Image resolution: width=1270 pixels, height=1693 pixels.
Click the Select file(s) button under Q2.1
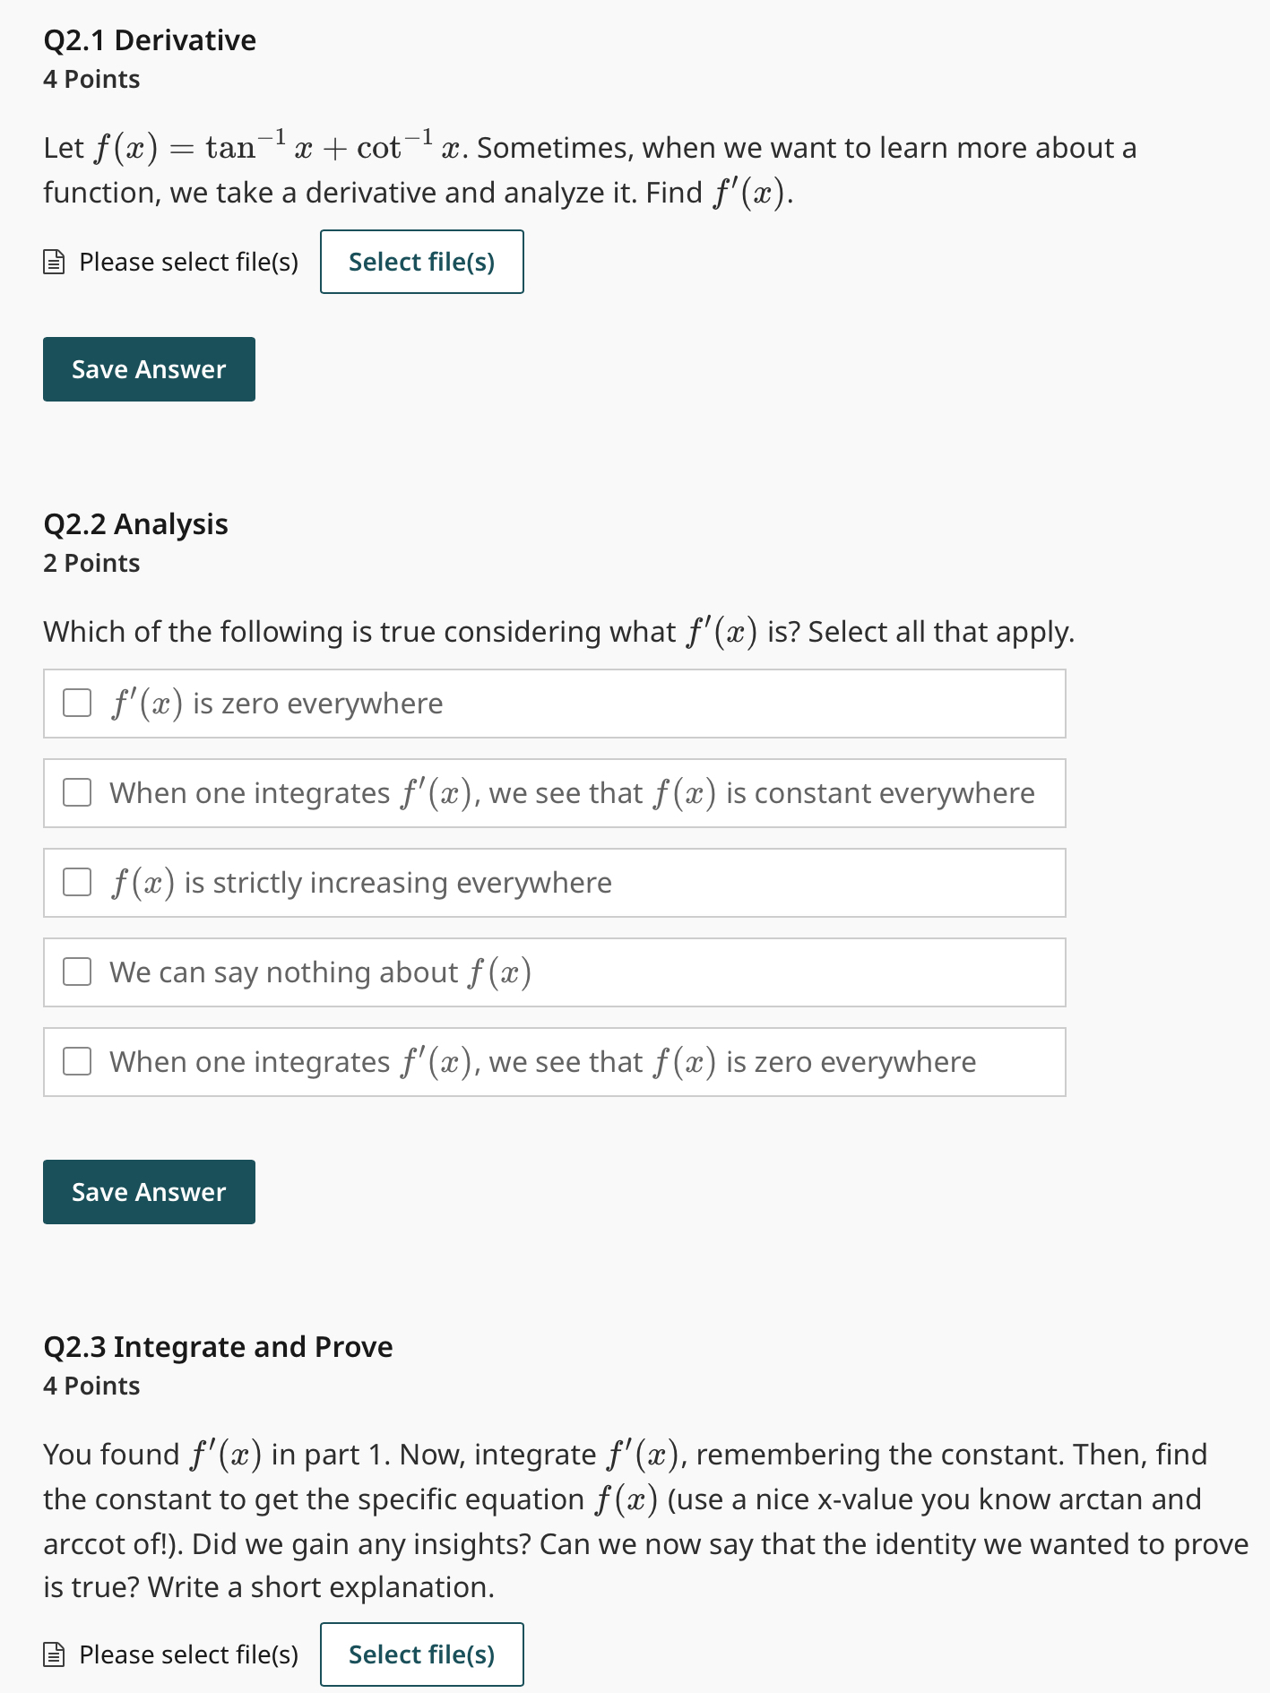(x=421, y=262)
